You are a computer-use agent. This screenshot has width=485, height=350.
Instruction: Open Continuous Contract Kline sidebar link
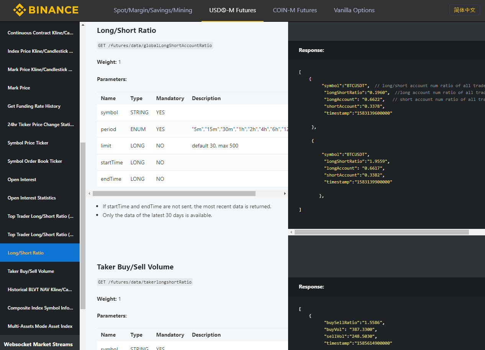click(40, 33)
